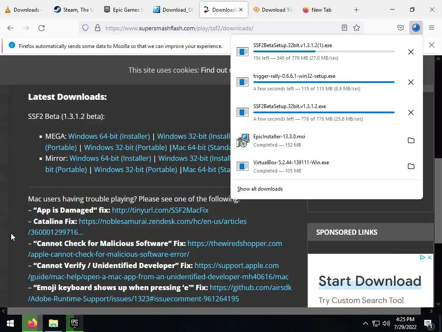The height and width of the screenshot is (332, 442).
Task: Close the active Downloads tab
Action: point(241,10)
